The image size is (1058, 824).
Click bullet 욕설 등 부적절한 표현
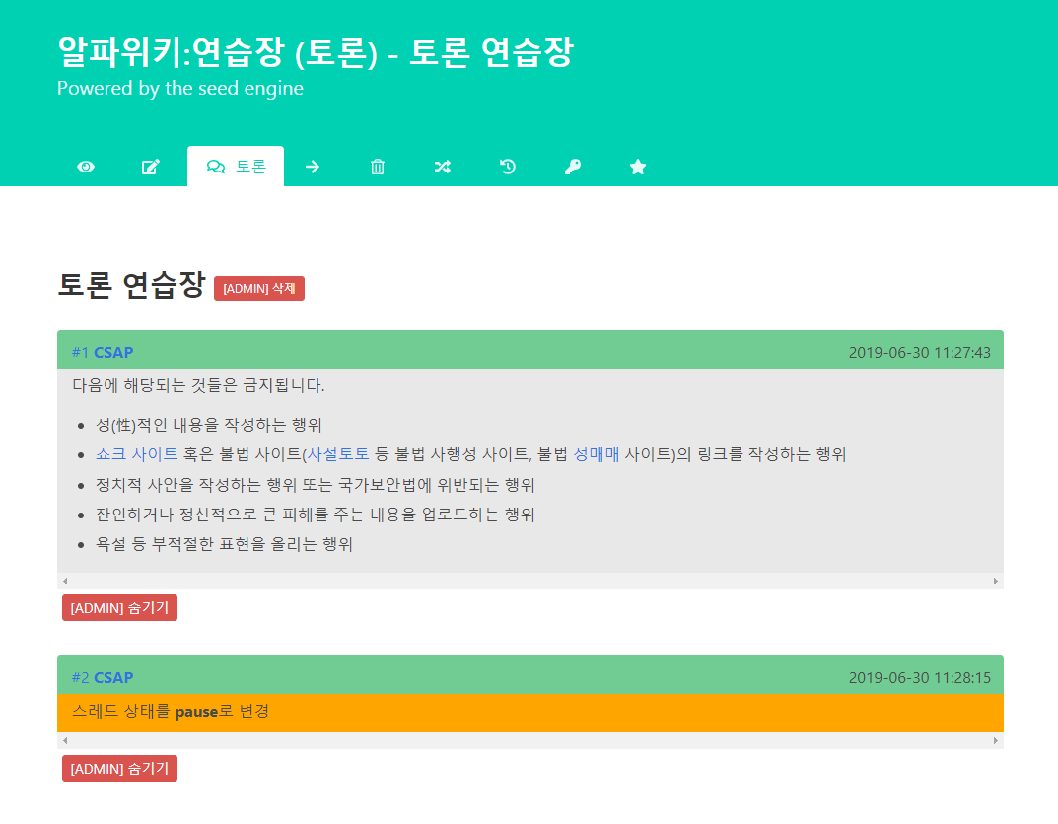click(x=224, y=544)
